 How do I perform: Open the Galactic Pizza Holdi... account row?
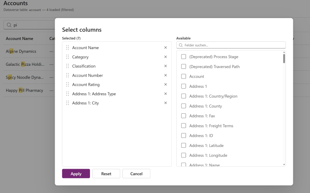pos(25,64)
